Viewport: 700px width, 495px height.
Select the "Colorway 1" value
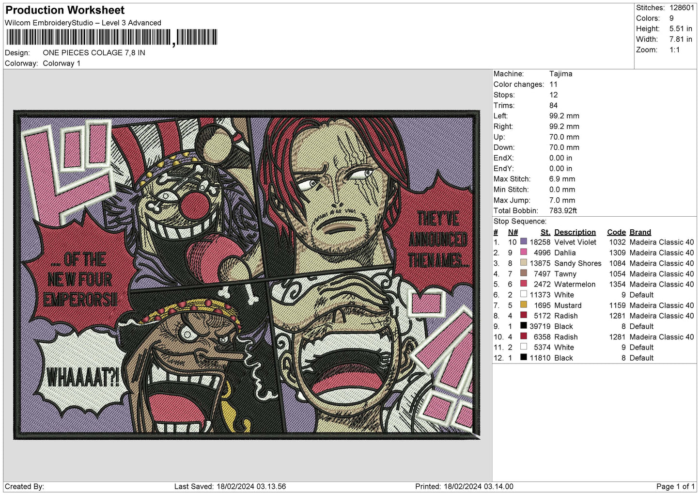point(62,64)
